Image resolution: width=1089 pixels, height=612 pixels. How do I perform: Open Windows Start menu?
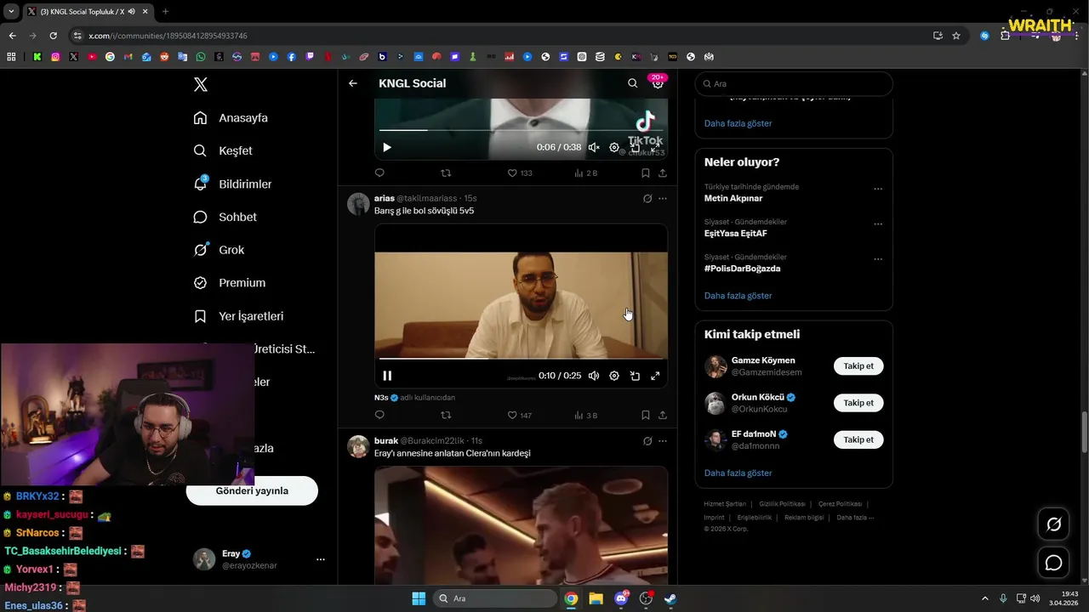tap(419, 598)
